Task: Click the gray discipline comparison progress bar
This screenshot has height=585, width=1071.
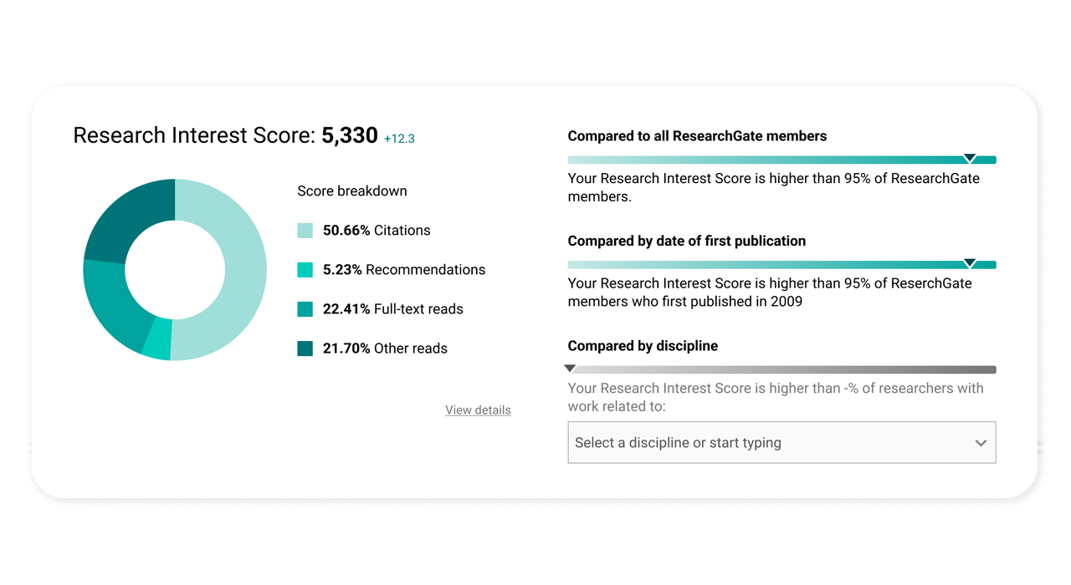Action: pos(781,369)
